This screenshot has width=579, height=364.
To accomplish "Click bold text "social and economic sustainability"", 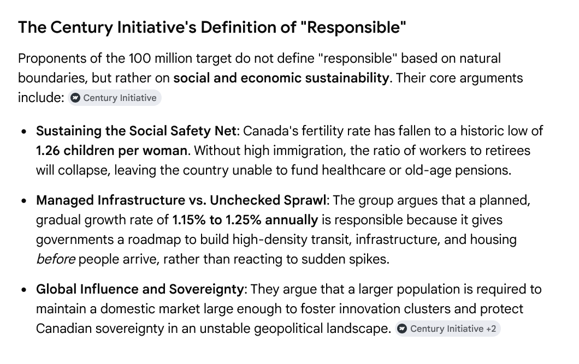I will point(281,78).
